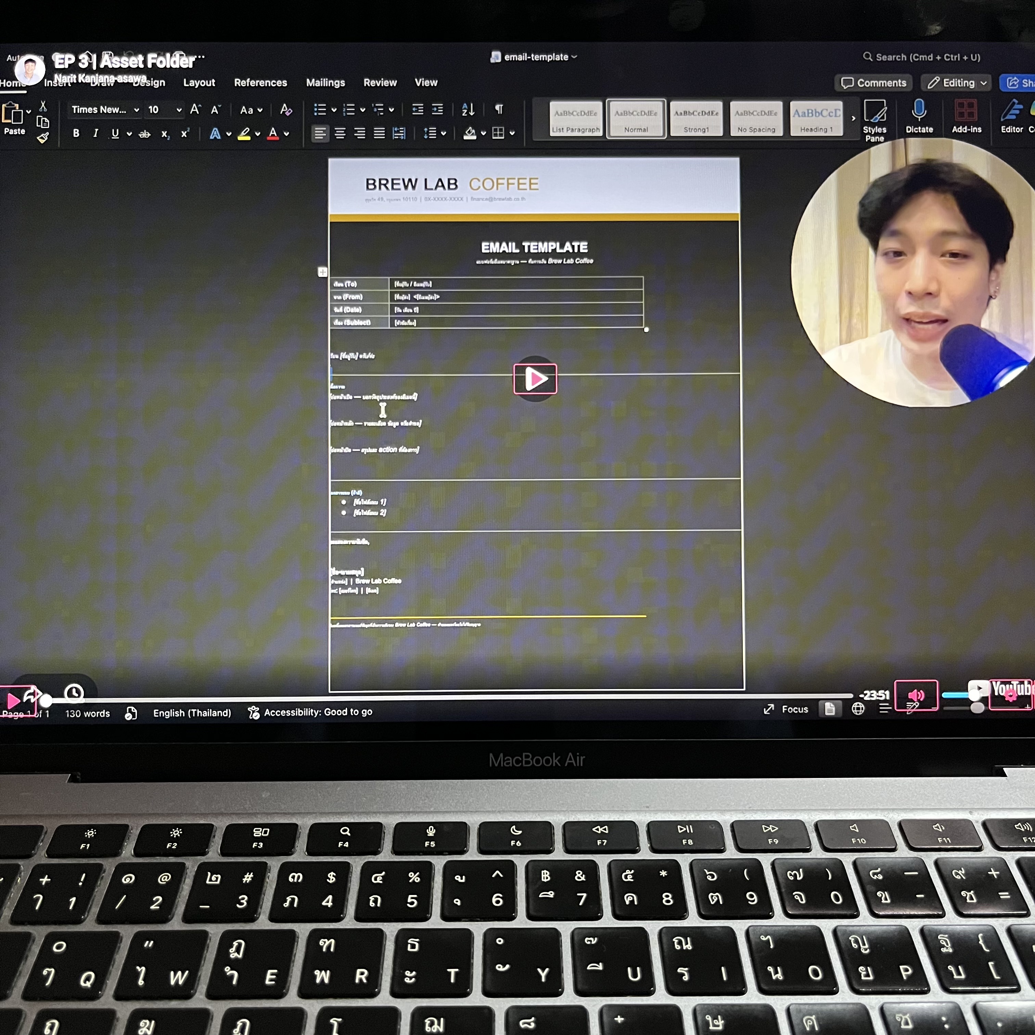Expand the styles gallery arrow

[853, 118]
